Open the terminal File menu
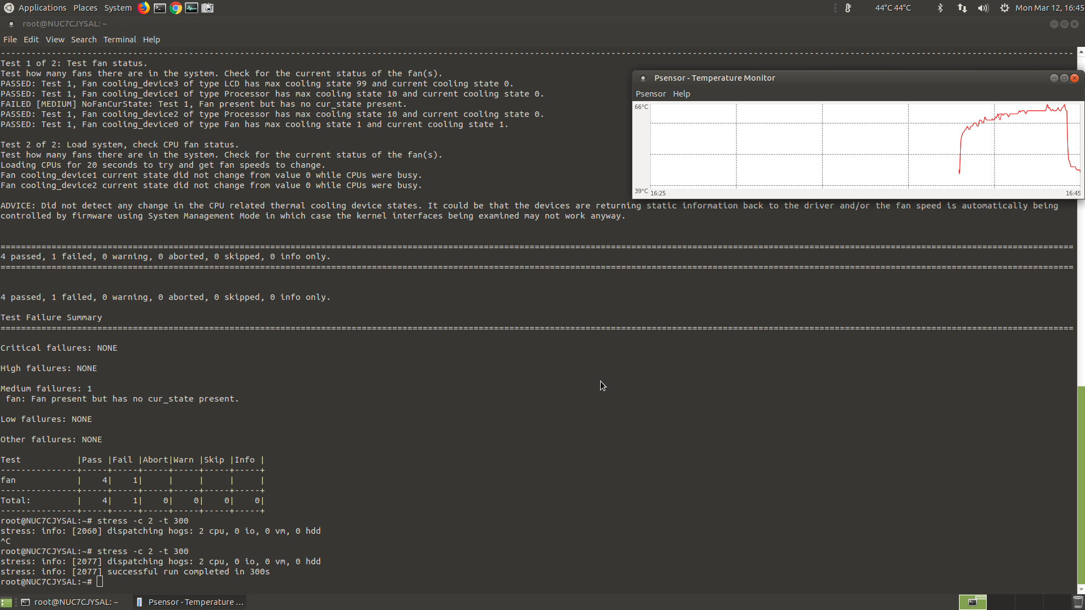This screenshot has height=610, width=1085. coord(10,40)
